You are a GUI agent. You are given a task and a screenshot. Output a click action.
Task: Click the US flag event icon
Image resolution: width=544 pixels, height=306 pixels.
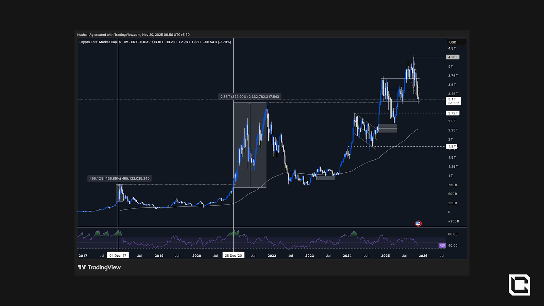418,223
